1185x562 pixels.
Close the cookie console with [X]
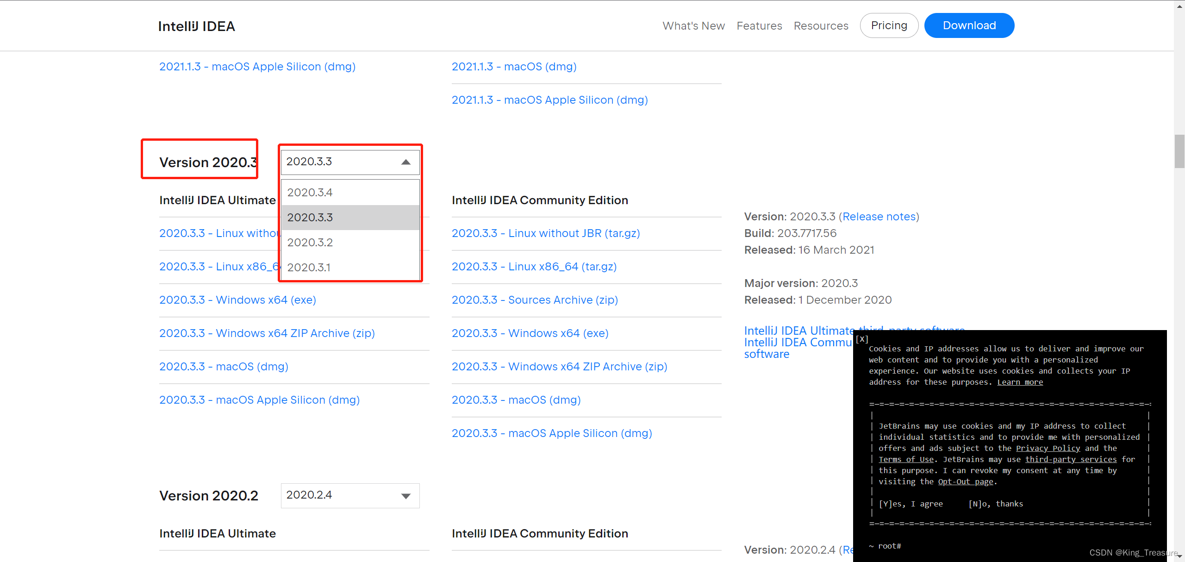pos(862,339)
